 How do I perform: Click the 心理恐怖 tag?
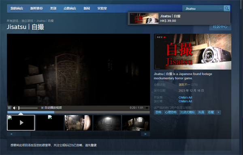point(171,112)
